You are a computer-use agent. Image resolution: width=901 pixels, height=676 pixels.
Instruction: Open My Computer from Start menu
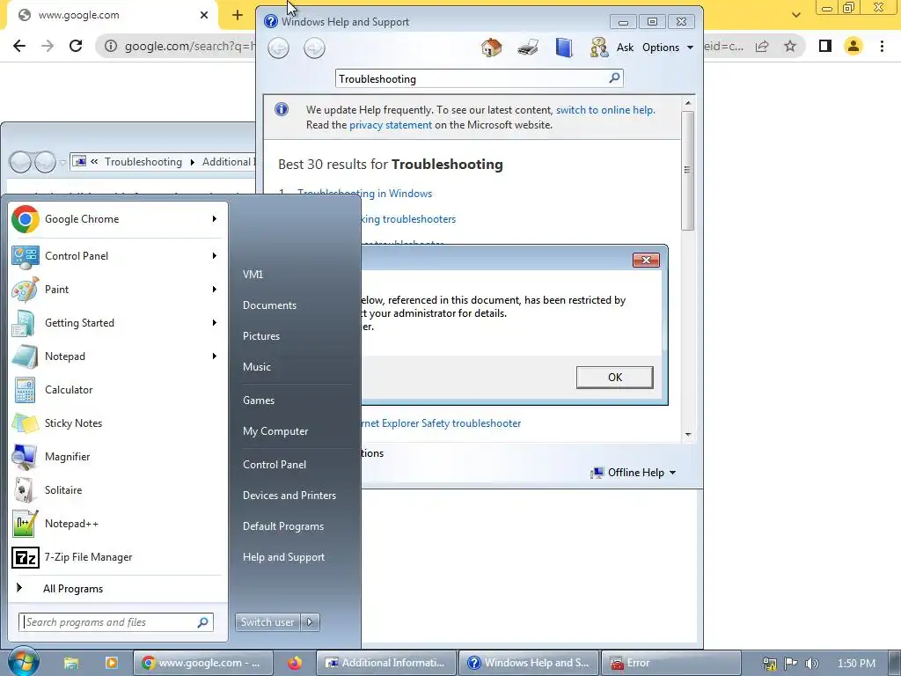(x=275, y=431)
